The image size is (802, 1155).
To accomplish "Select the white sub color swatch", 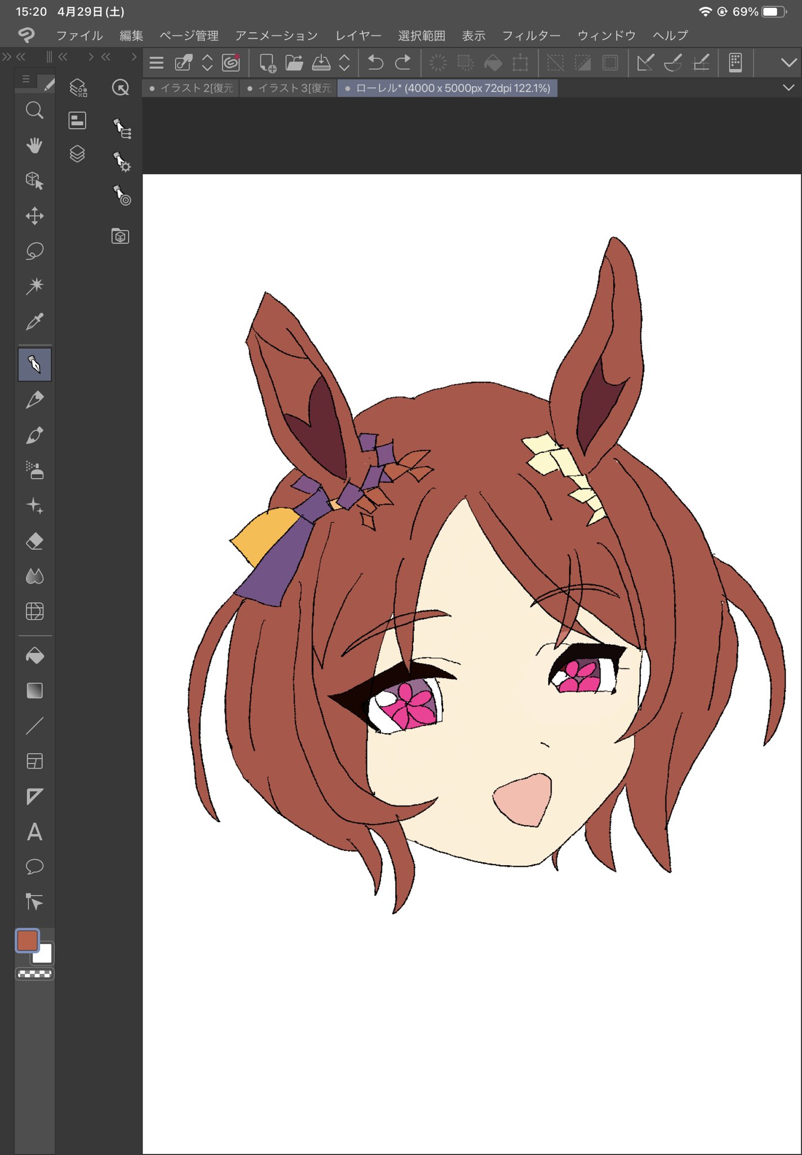I will pyautogui.click(x=43, y=954).
